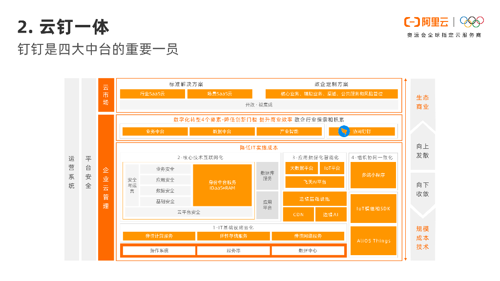This screenshot has height=281, width=500.
Task: Click the 云市场 vertical label
Action: (x=106, y=95)
